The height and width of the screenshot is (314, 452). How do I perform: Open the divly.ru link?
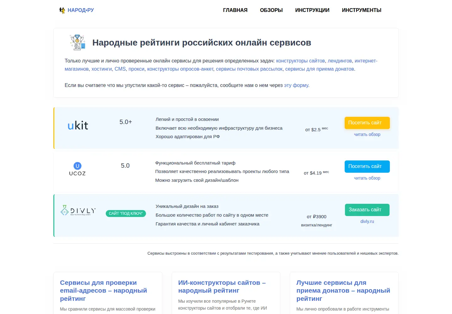(x=367, y=221)
